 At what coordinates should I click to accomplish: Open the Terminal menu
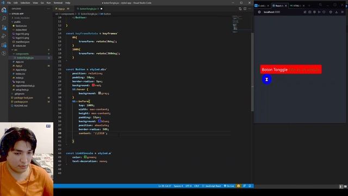58,3
